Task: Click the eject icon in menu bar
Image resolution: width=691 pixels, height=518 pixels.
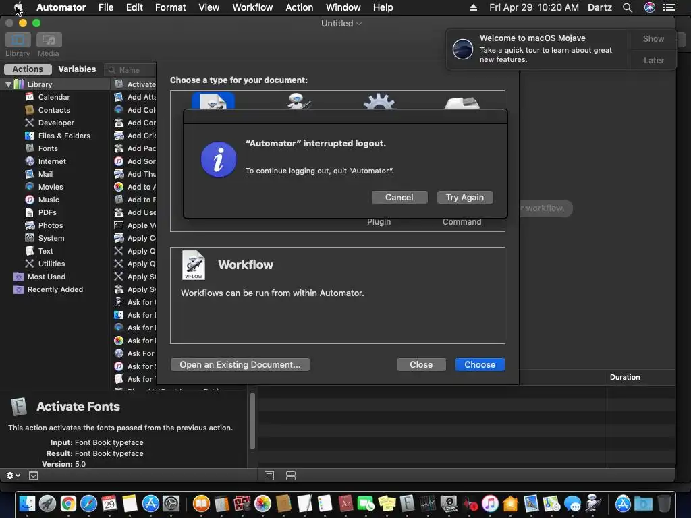Action: pos(473,7)
